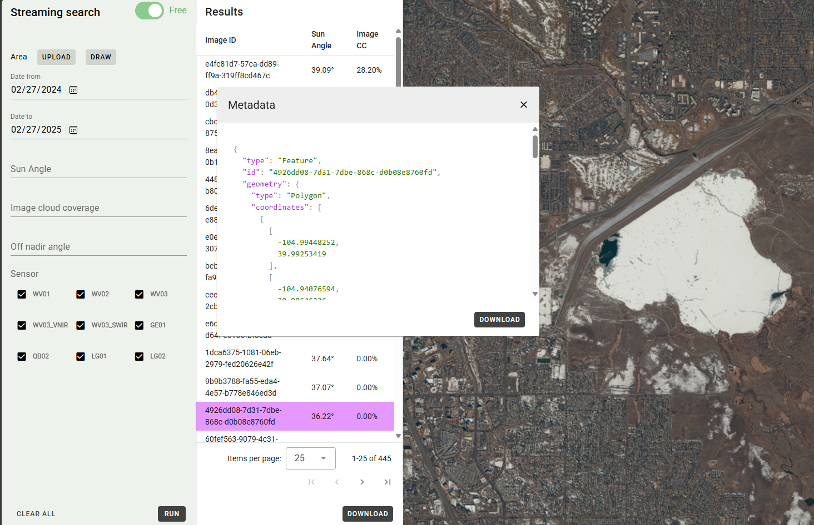Image resolution: width=814 pixels, height=525 pixels.
Task: Click the Area DRAW button
Action: click(x=101, y=57)
